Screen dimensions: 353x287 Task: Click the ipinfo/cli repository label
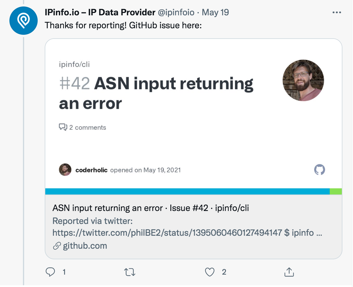point(74,64)
